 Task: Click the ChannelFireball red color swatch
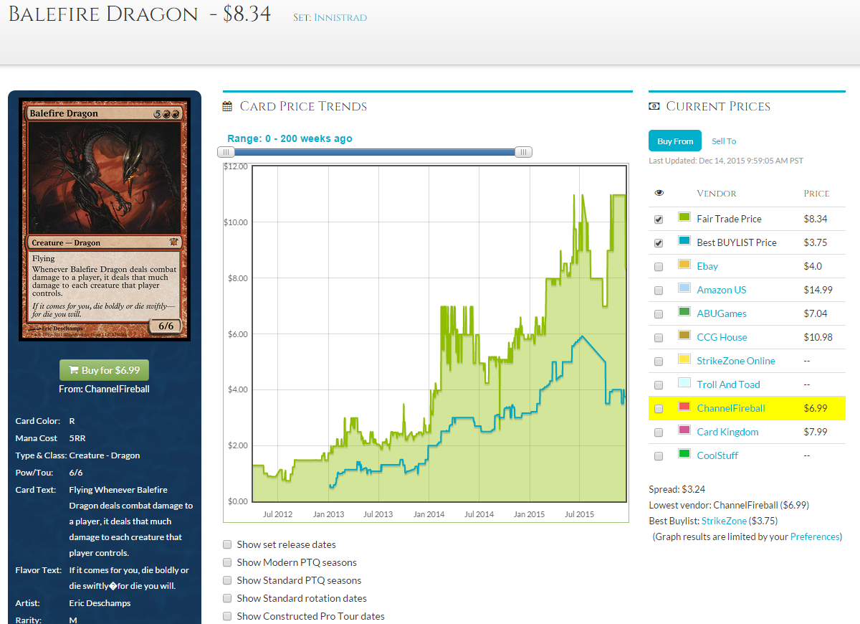(684, 407)
